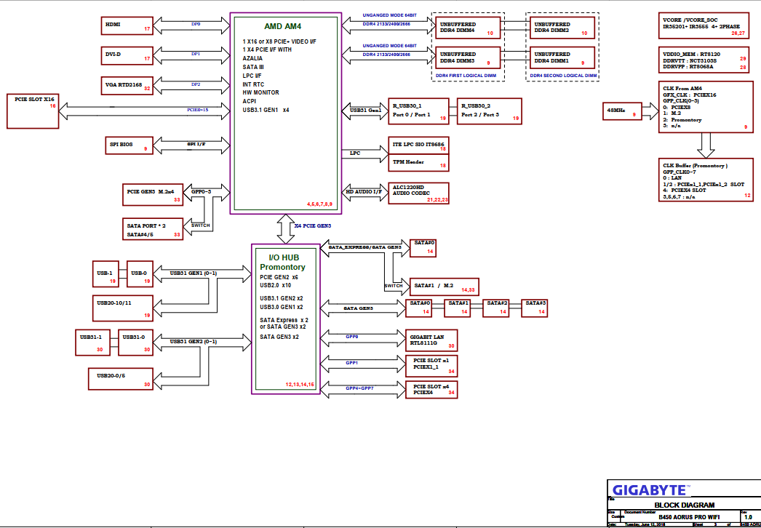This screenshot has height=528, width=761.
Task: Select the 48MHz block
Action: click(622, 111)
